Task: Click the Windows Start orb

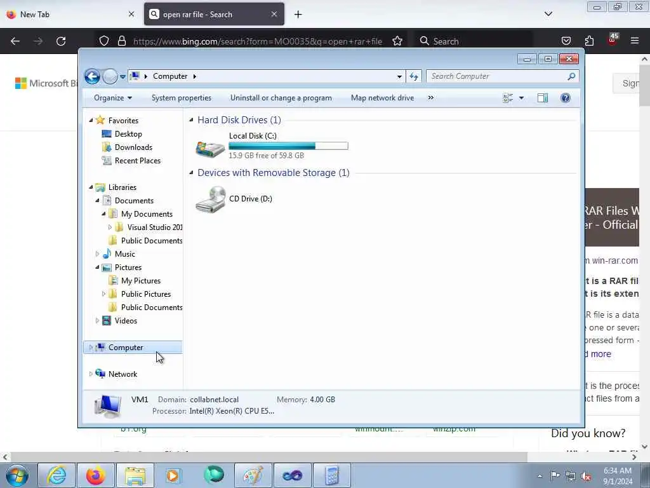Action: tap(17, 475)
